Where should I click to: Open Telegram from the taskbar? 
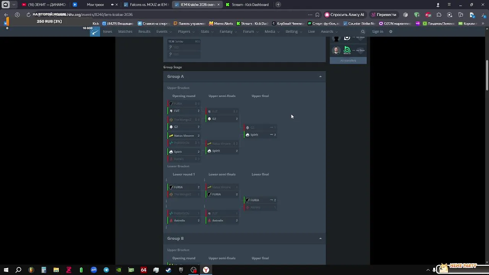pyautogui.click(x=106, y=270)
